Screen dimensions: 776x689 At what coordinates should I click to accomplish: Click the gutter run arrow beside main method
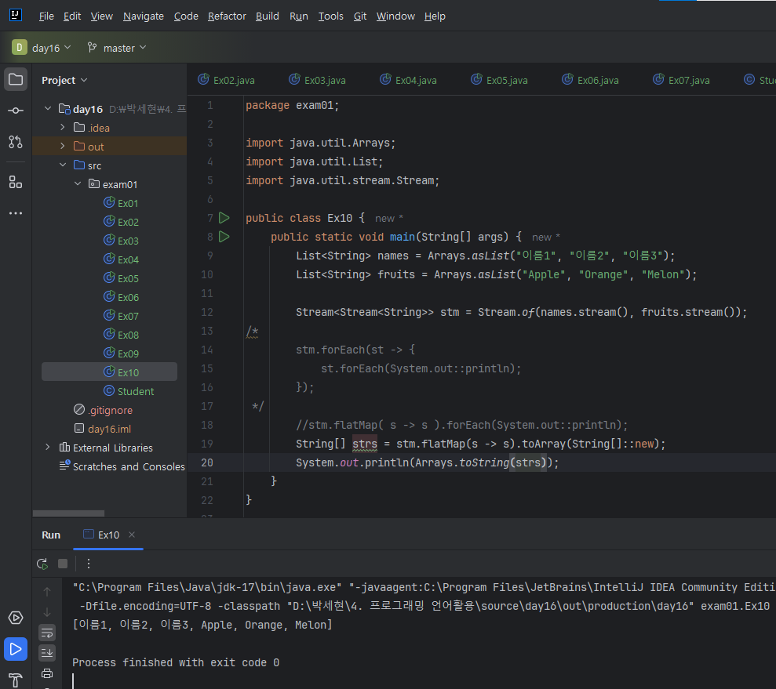(224, 237)
